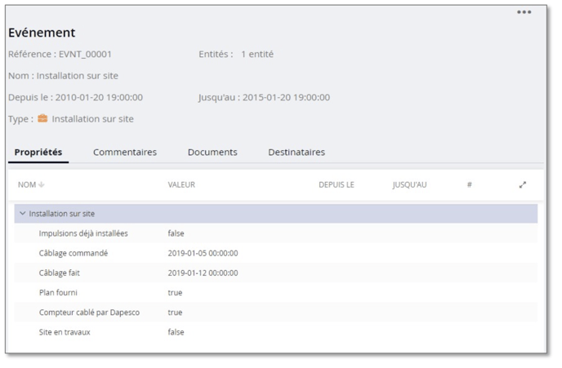Click the Référence EVNT_00001 text
This screenshot has height=368, width=562.
(60, 54)
